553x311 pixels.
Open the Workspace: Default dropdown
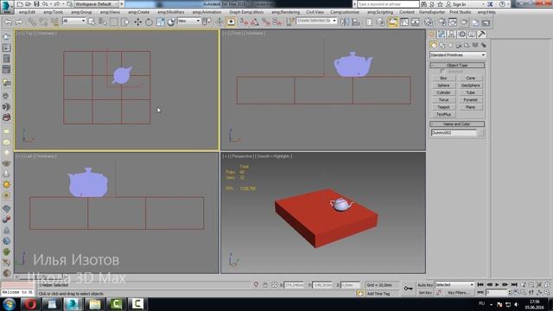(96, 4)
